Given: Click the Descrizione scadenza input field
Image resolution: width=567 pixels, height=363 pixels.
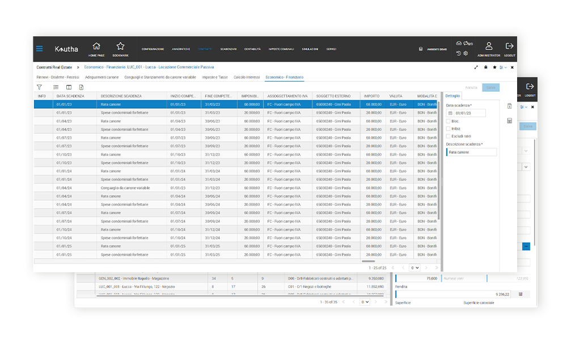Looking at the screenshot, I should (x=472, y=152).
